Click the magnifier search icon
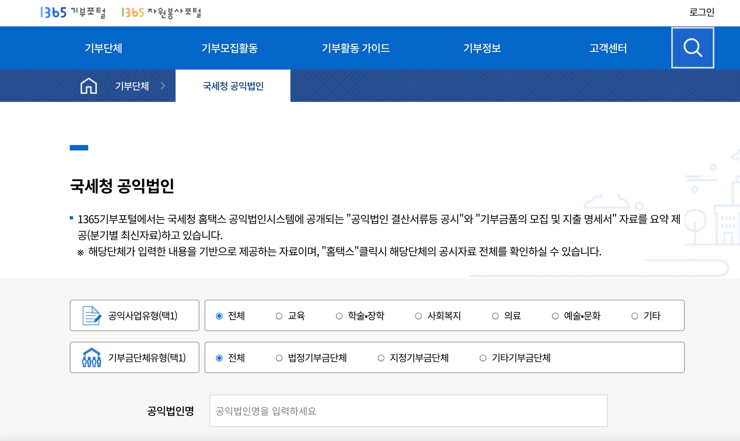Screen dimensions: 740x441 [x=692, y=48]
